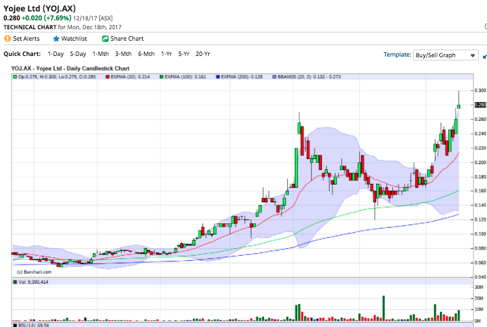Add stock to Watchlist
This screenshot has width=487, height=327.
coord(74,39)
